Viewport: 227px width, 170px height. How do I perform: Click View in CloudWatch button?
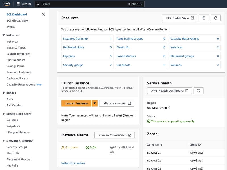pyautogui.click(x=115, y=135)
